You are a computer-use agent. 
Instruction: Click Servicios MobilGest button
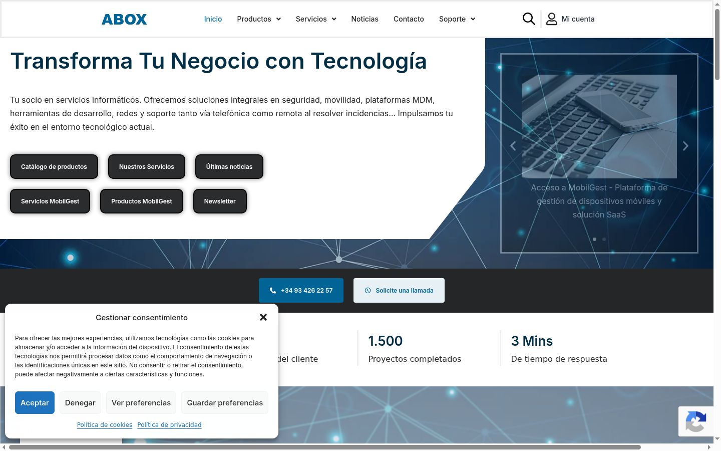tap(50, 201)
